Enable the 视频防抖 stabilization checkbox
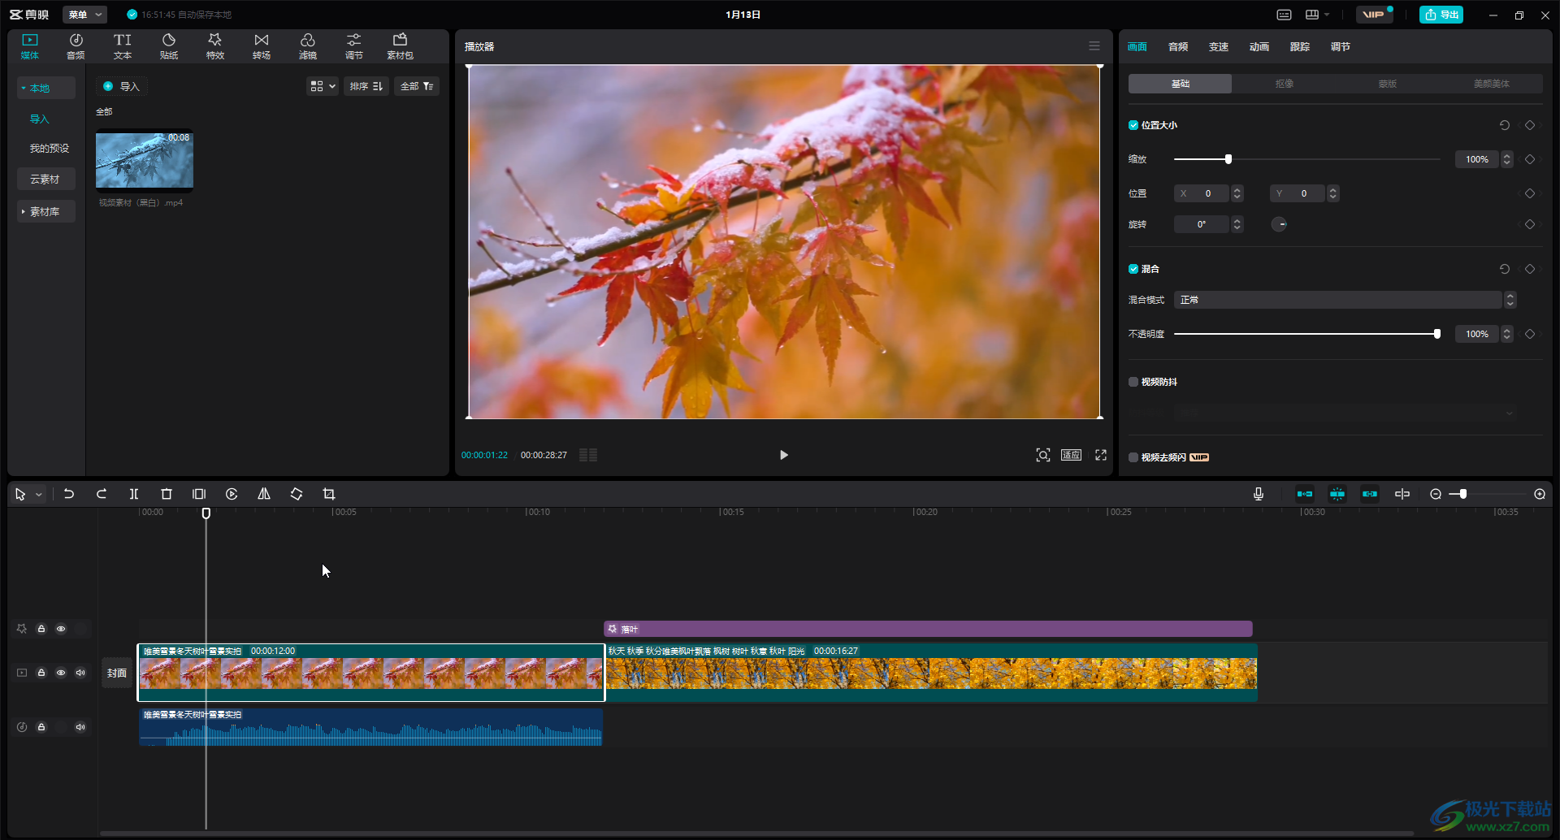The image size is (1560, 840). (1133, 382)
